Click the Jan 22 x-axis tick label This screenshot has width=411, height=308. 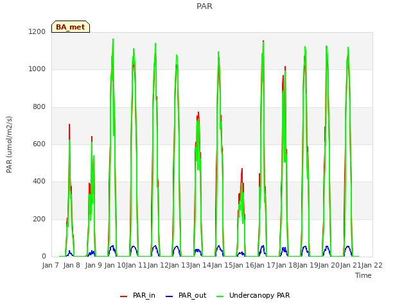click(372, 265)
